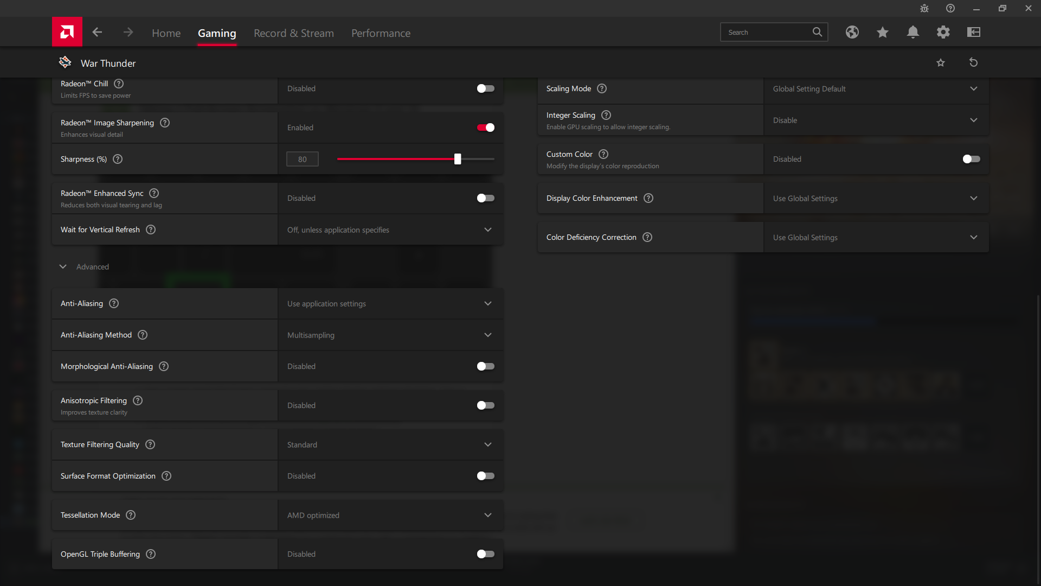Open Tessellation Mode dropdown

(x=390, y=515)
